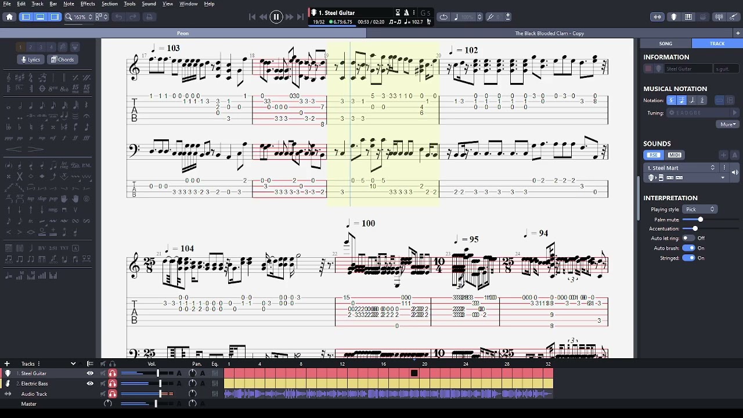743x418 pixels.
Task: Click the Lyrics button
Action: (31, 59)
